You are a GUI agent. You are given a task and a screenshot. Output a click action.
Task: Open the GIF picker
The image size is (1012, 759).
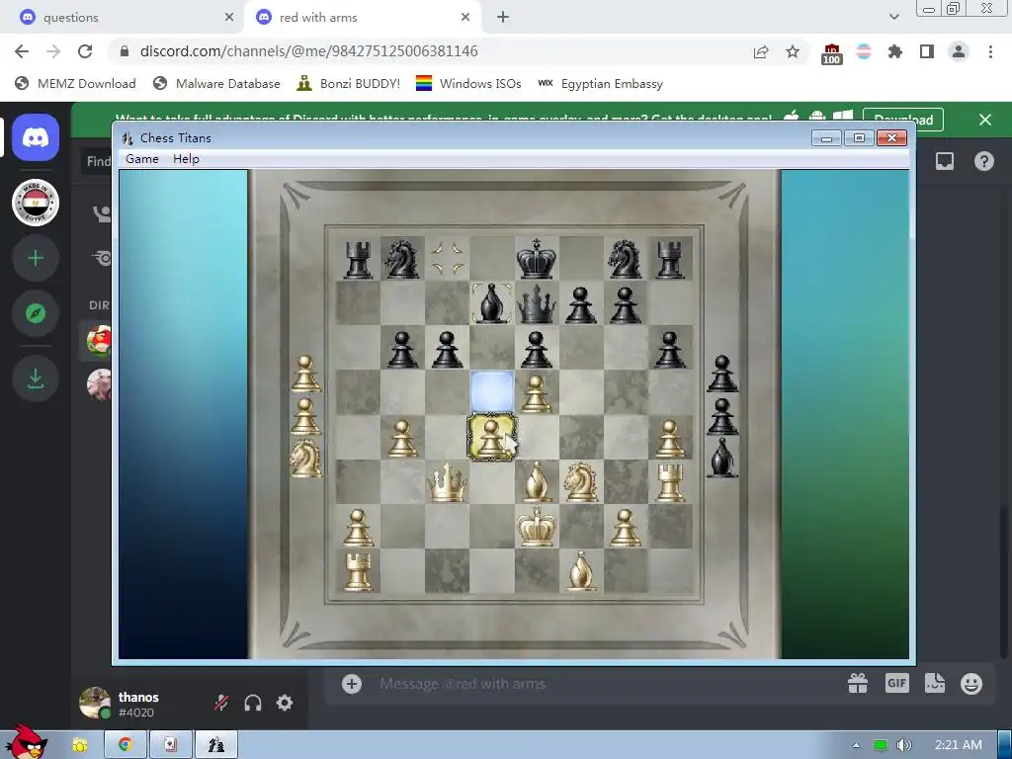point(897,684)
